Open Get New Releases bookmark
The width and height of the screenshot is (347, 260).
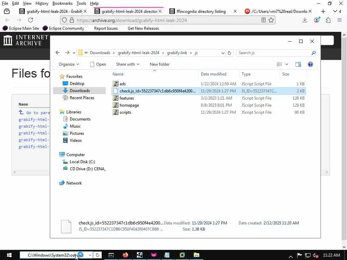[143, 28]
